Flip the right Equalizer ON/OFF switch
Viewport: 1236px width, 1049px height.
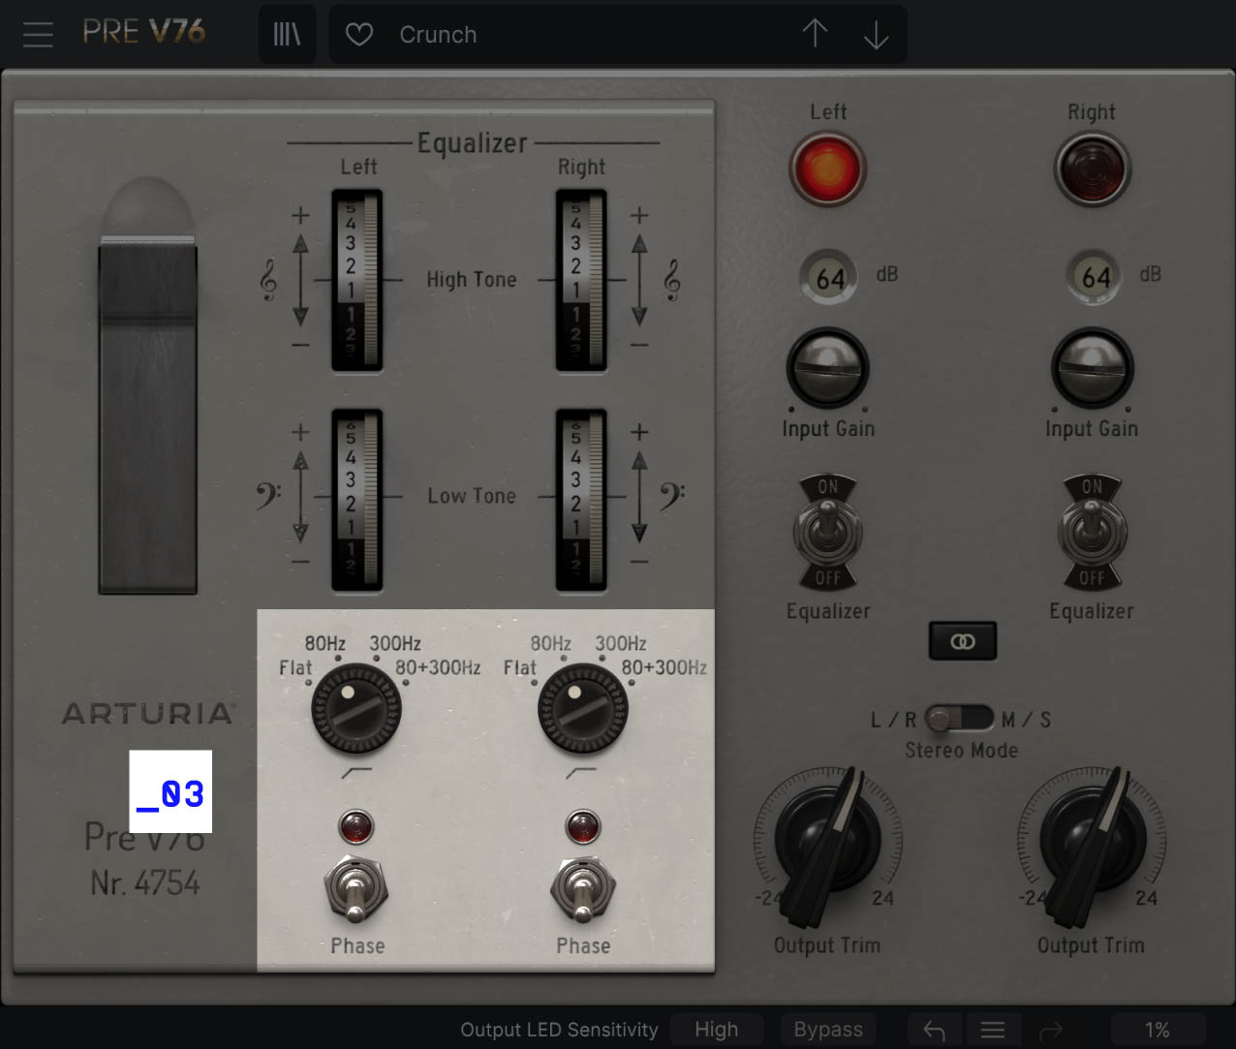[1092, 532]
